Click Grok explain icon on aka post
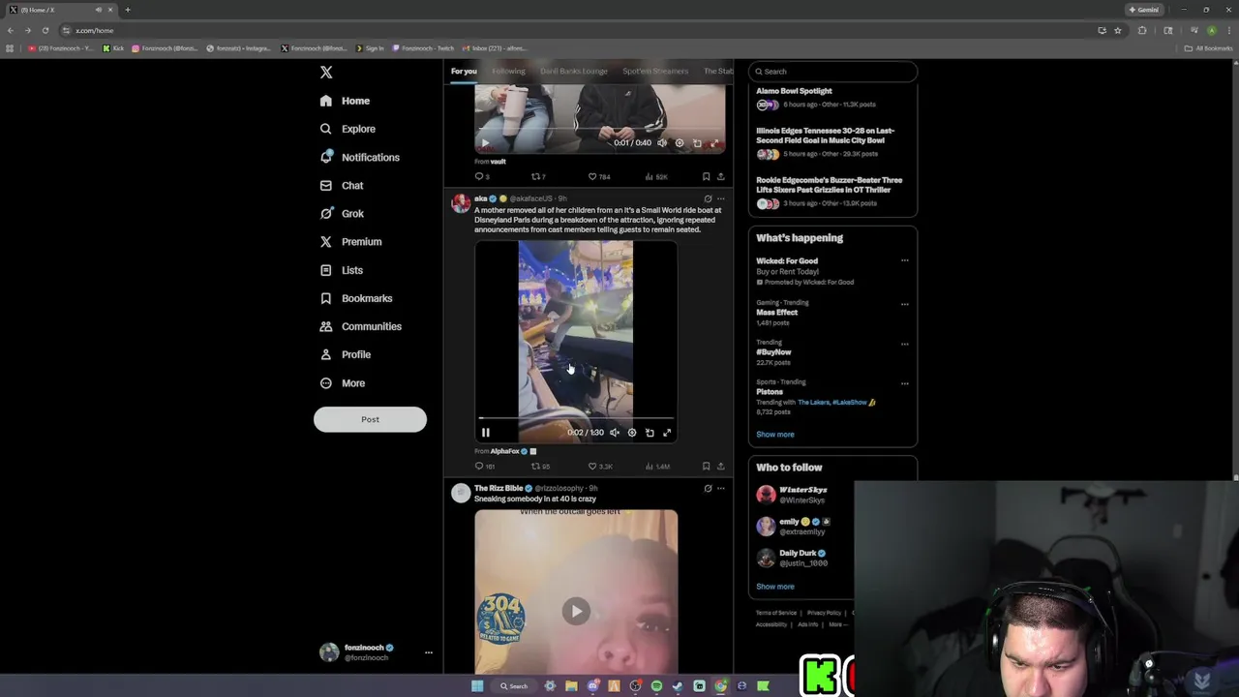 click(x=708, y=198)
